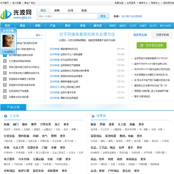Select the 资讯 search tab
The height and width of the screenshot is (174, 174).
[x=84, y=11]
